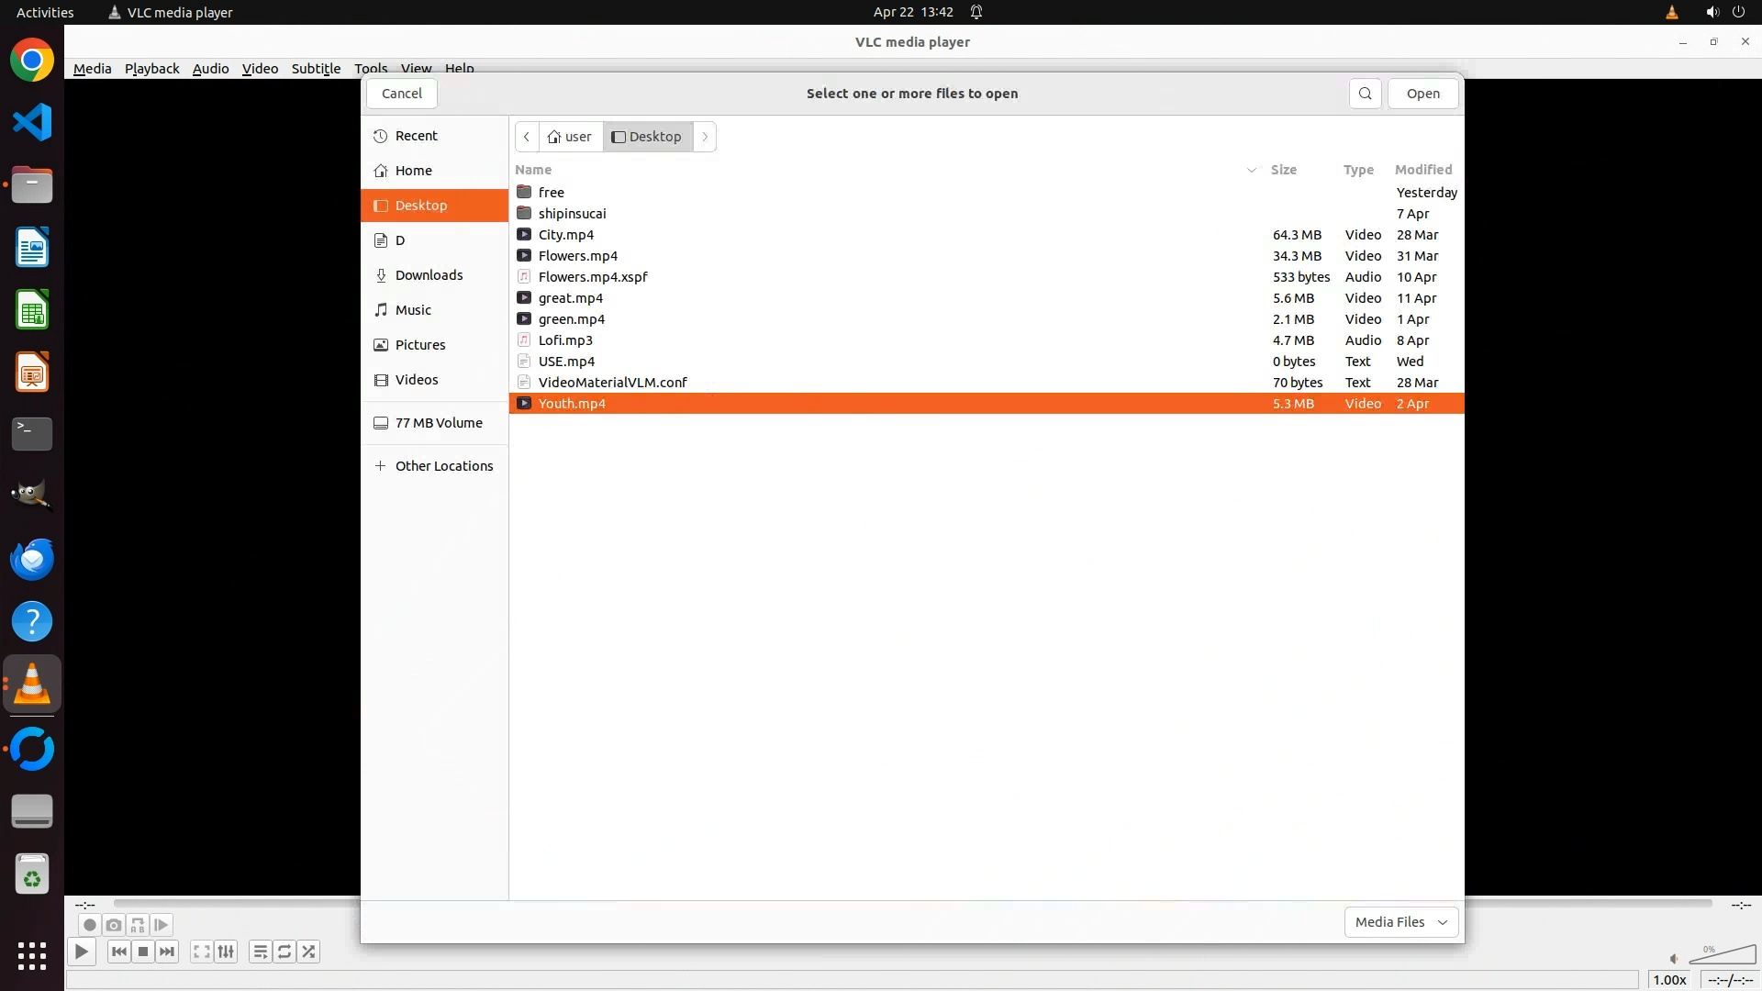The width and height of the screenshot is (1762, 991).
Task: Click the Name column sort arrow
Action: [x=1251, y=170]
